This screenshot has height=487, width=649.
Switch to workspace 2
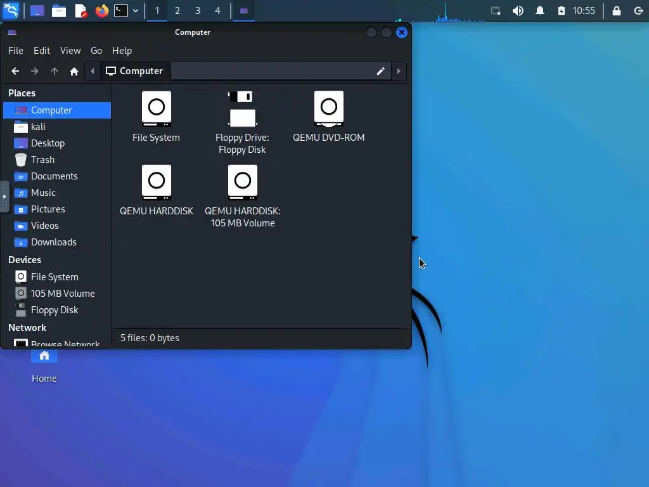tap(177, 11)
